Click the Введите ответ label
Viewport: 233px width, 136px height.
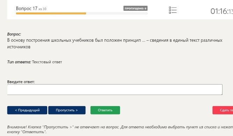(x=21, y=82)
